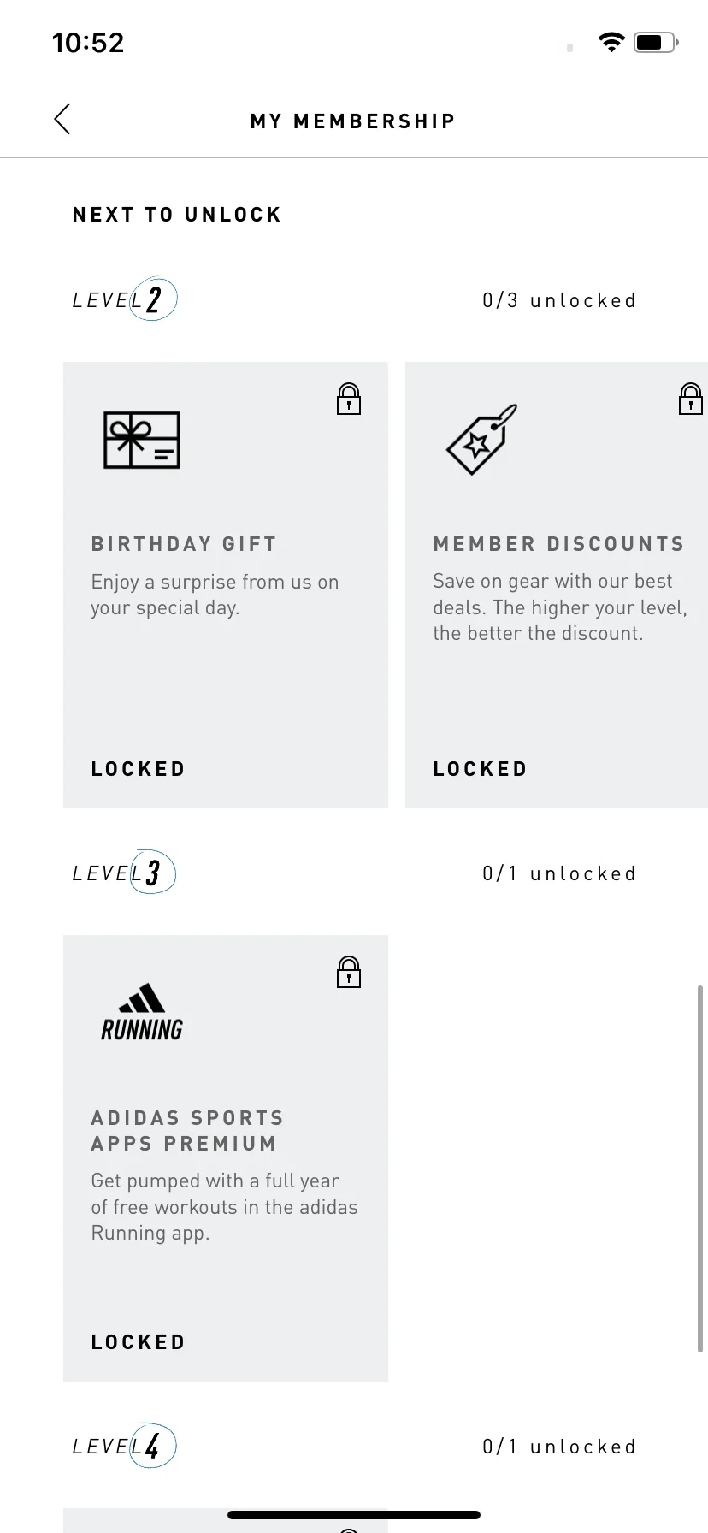Tap the battery indicator in status bar
This screenshot has height=1533, width=708.
656,42
